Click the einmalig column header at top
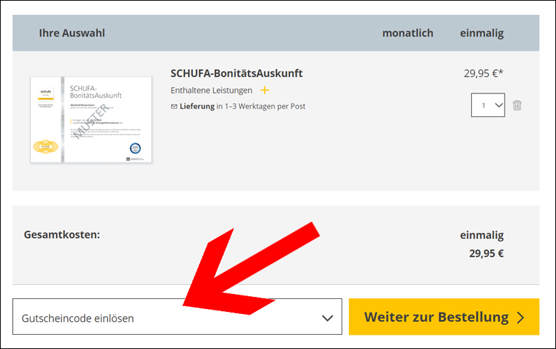The height and width of the screenshot is (349, 556). click(482, 34)
